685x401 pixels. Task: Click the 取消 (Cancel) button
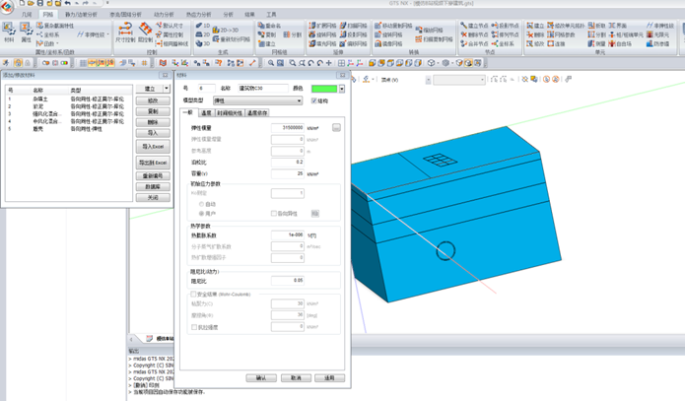[296, 378]
